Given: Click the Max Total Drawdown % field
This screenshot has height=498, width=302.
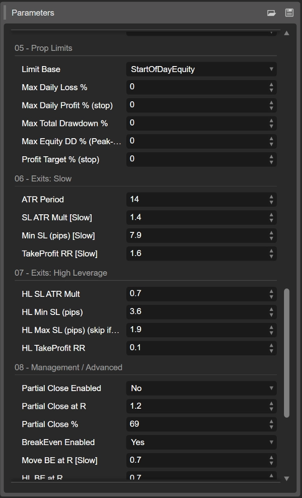Looking at the screenshot, I should (x=196, y=123).
